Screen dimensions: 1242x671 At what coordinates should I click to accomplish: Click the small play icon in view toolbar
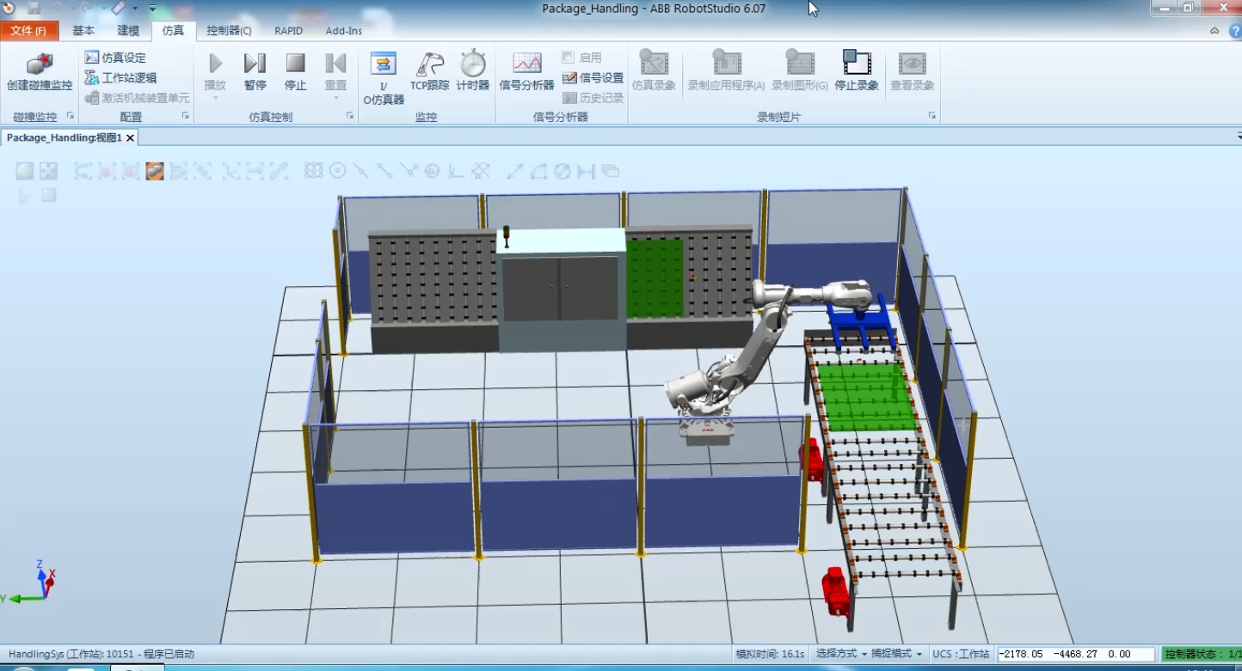click(24, 195)
